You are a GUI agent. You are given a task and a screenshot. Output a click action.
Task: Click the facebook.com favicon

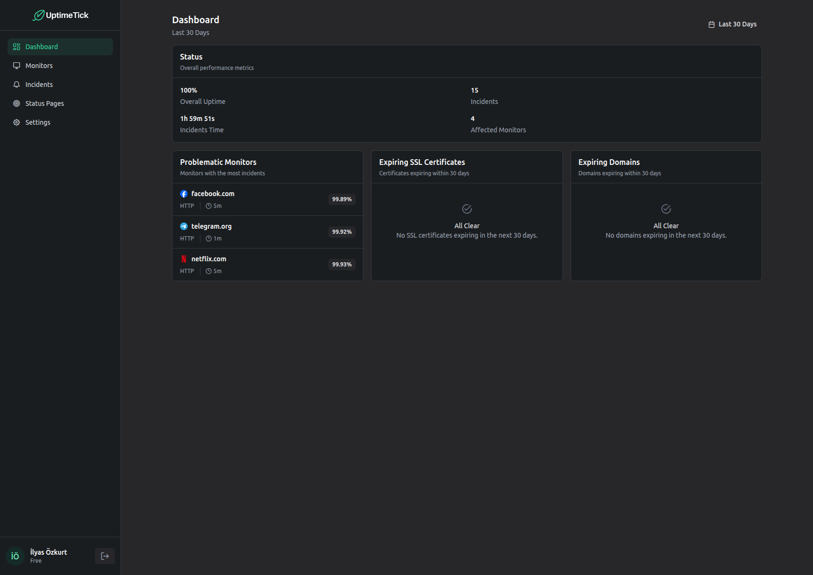[x=184, y=194]
